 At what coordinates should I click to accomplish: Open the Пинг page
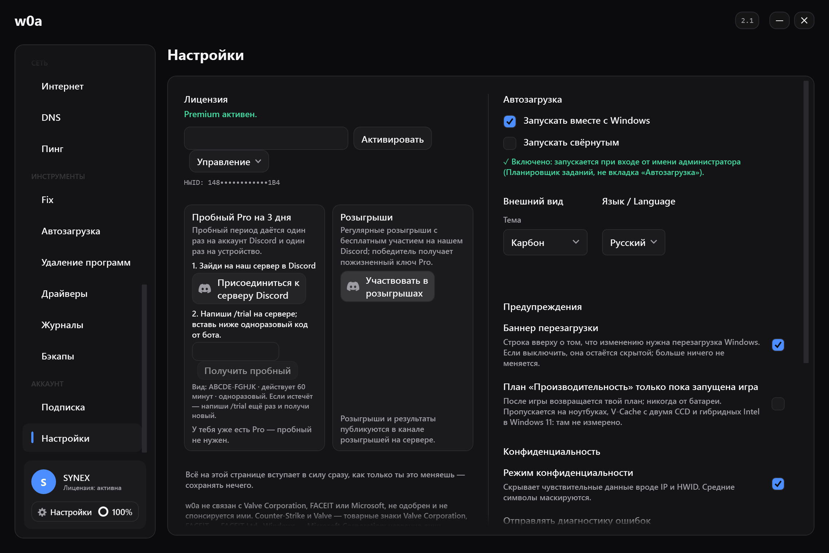click(x=82, y=149)
